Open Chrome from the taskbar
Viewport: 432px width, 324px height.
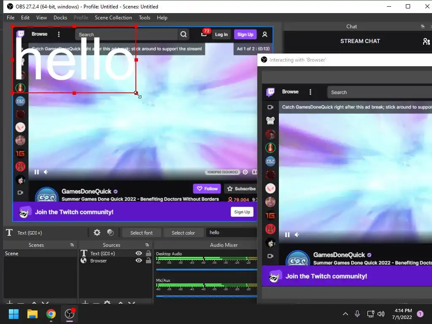click(51, 314)
